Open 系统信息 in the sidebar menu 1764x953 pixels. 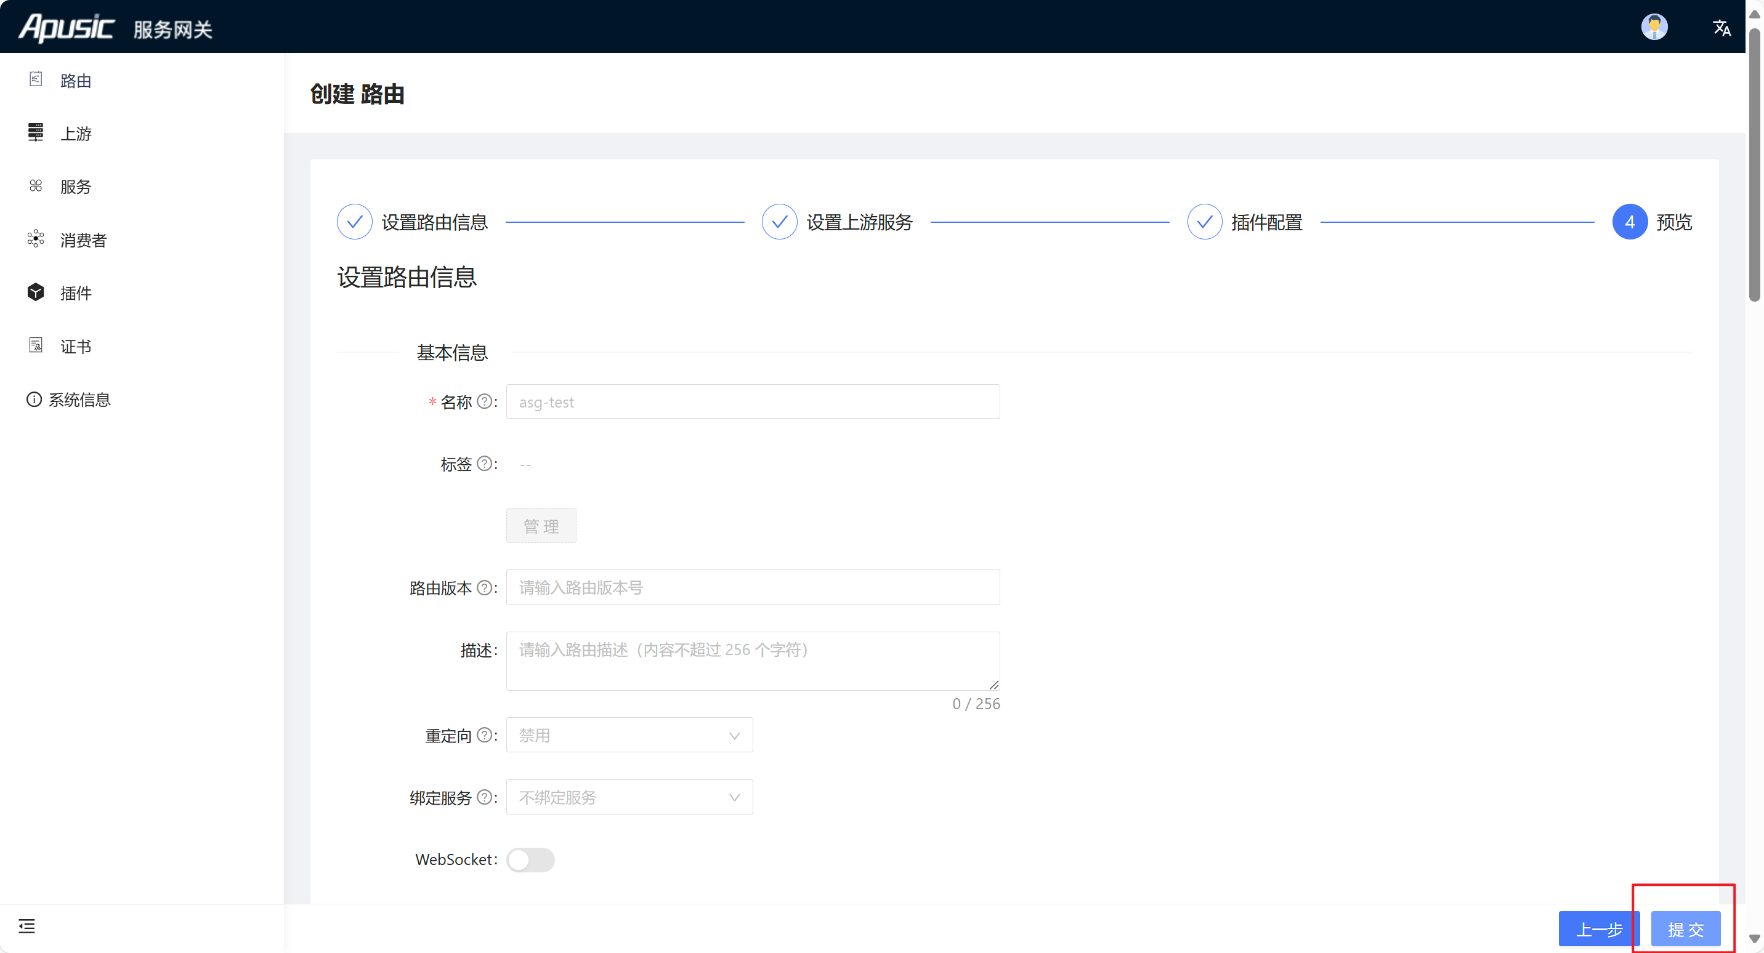point(79,400)
